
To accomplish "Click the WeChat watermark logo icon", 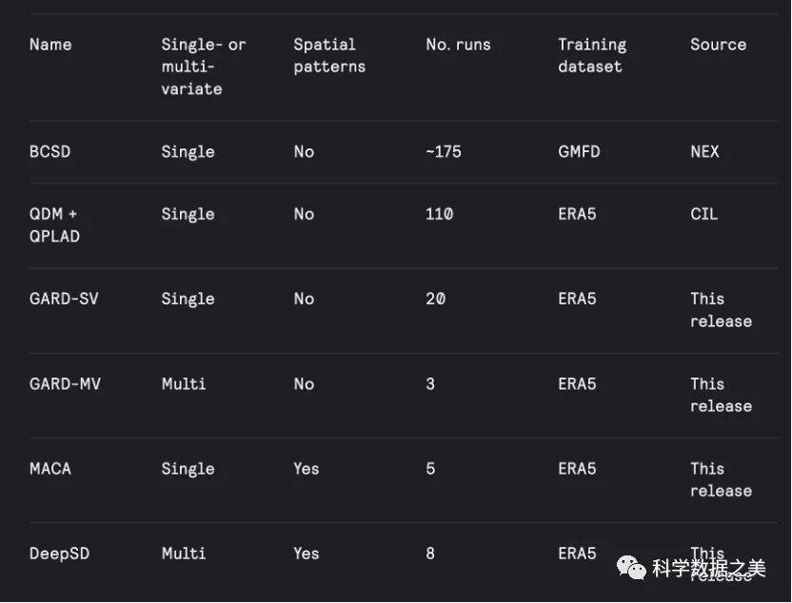I will click(632, 569).
